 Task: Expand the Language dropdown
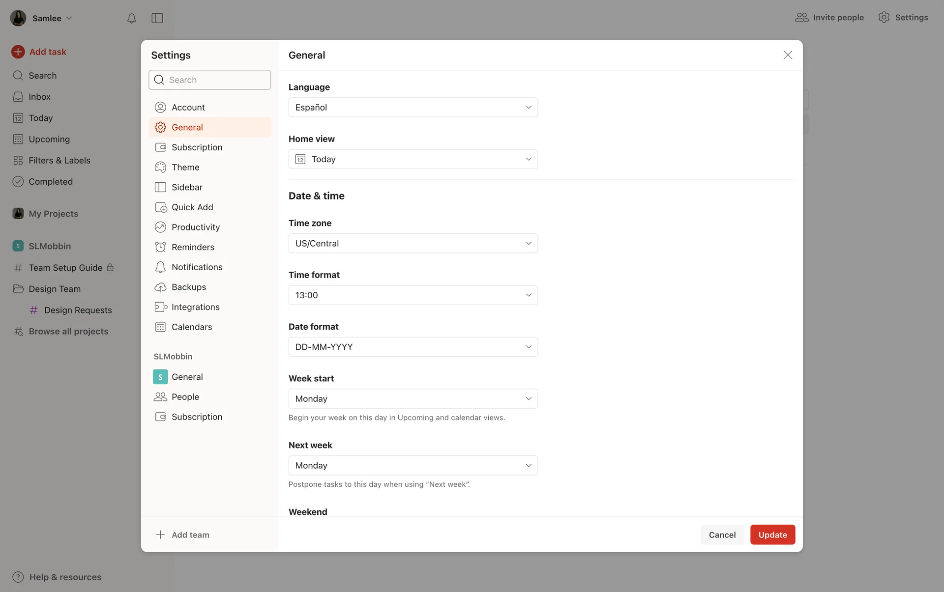(413, 107)
